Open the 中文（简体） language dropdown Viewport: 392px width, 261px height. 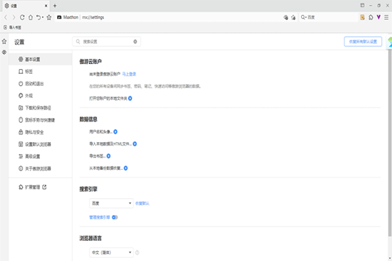tap(111, 253)
